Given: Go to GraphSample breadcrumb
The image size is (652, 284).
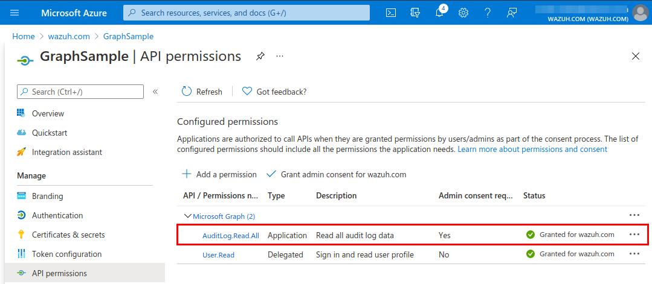Looking at the screenshot, I should (129, 37).
